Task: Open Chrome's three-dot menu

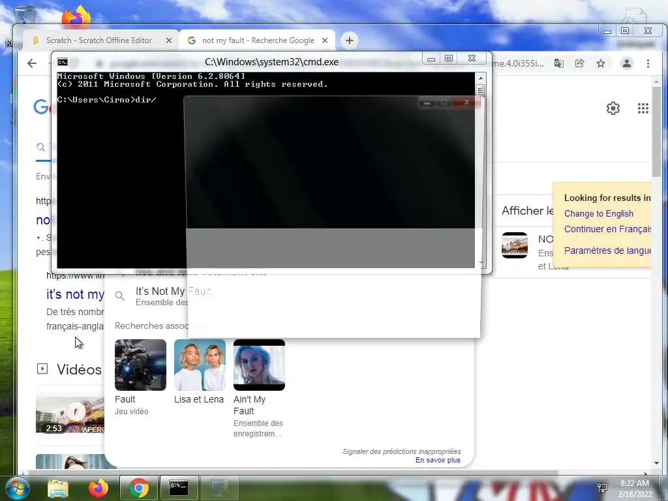Action: (x=648, y=63)
